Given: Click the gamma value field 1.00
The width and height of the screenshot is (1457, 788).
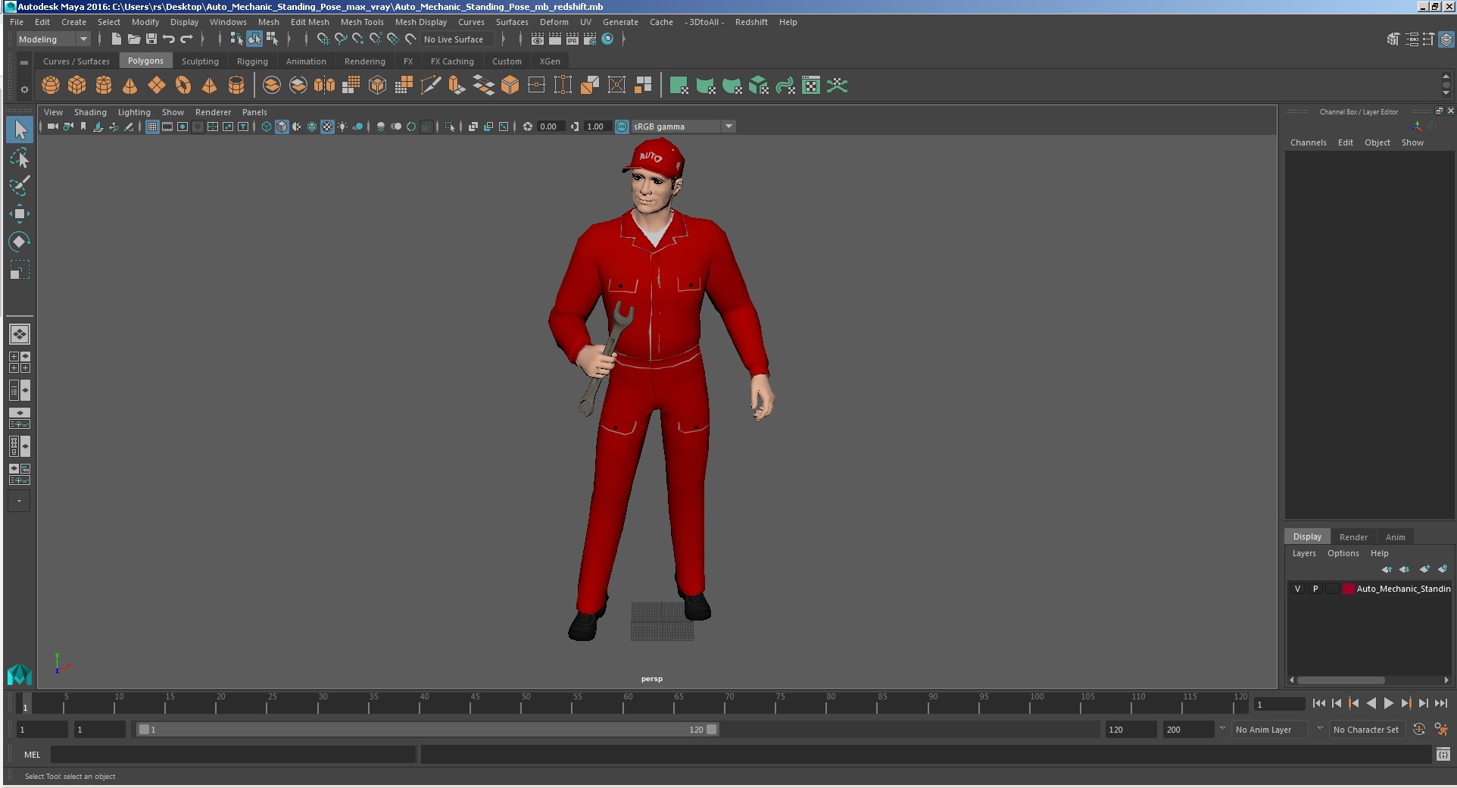Looking at the screenshot, I should [597, 127].
